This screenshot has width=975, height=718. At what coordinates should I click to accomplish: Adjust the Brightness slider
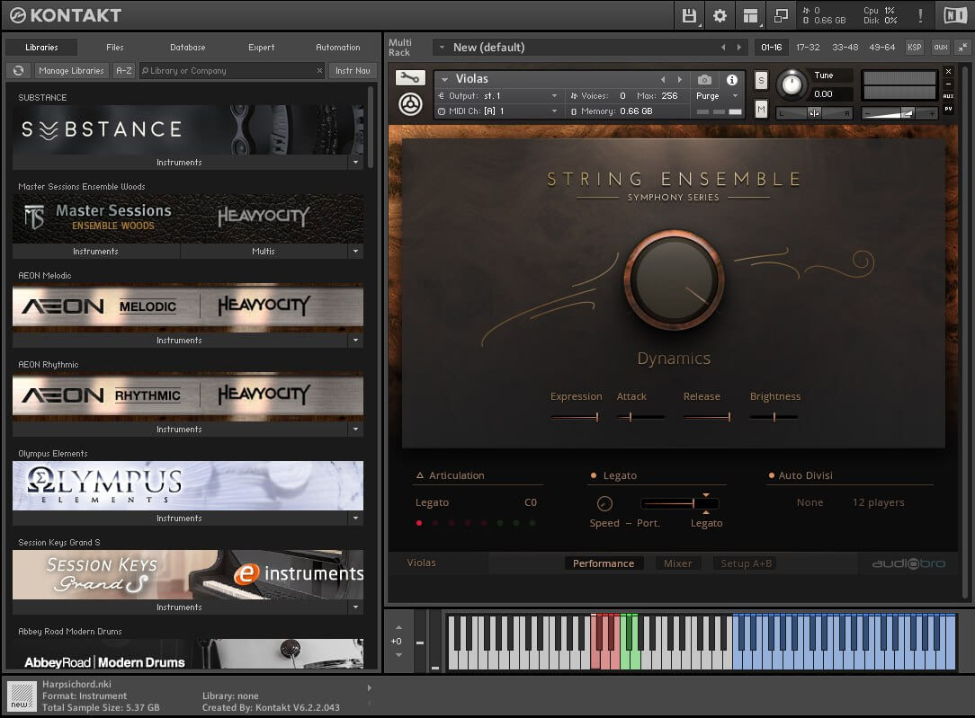pyautogui.click(x=774, y=417)
